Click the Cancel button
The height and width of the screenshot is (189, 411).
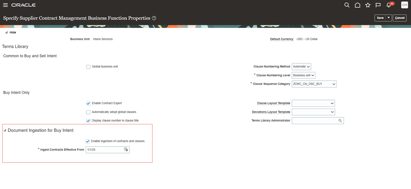pos(400,18)
